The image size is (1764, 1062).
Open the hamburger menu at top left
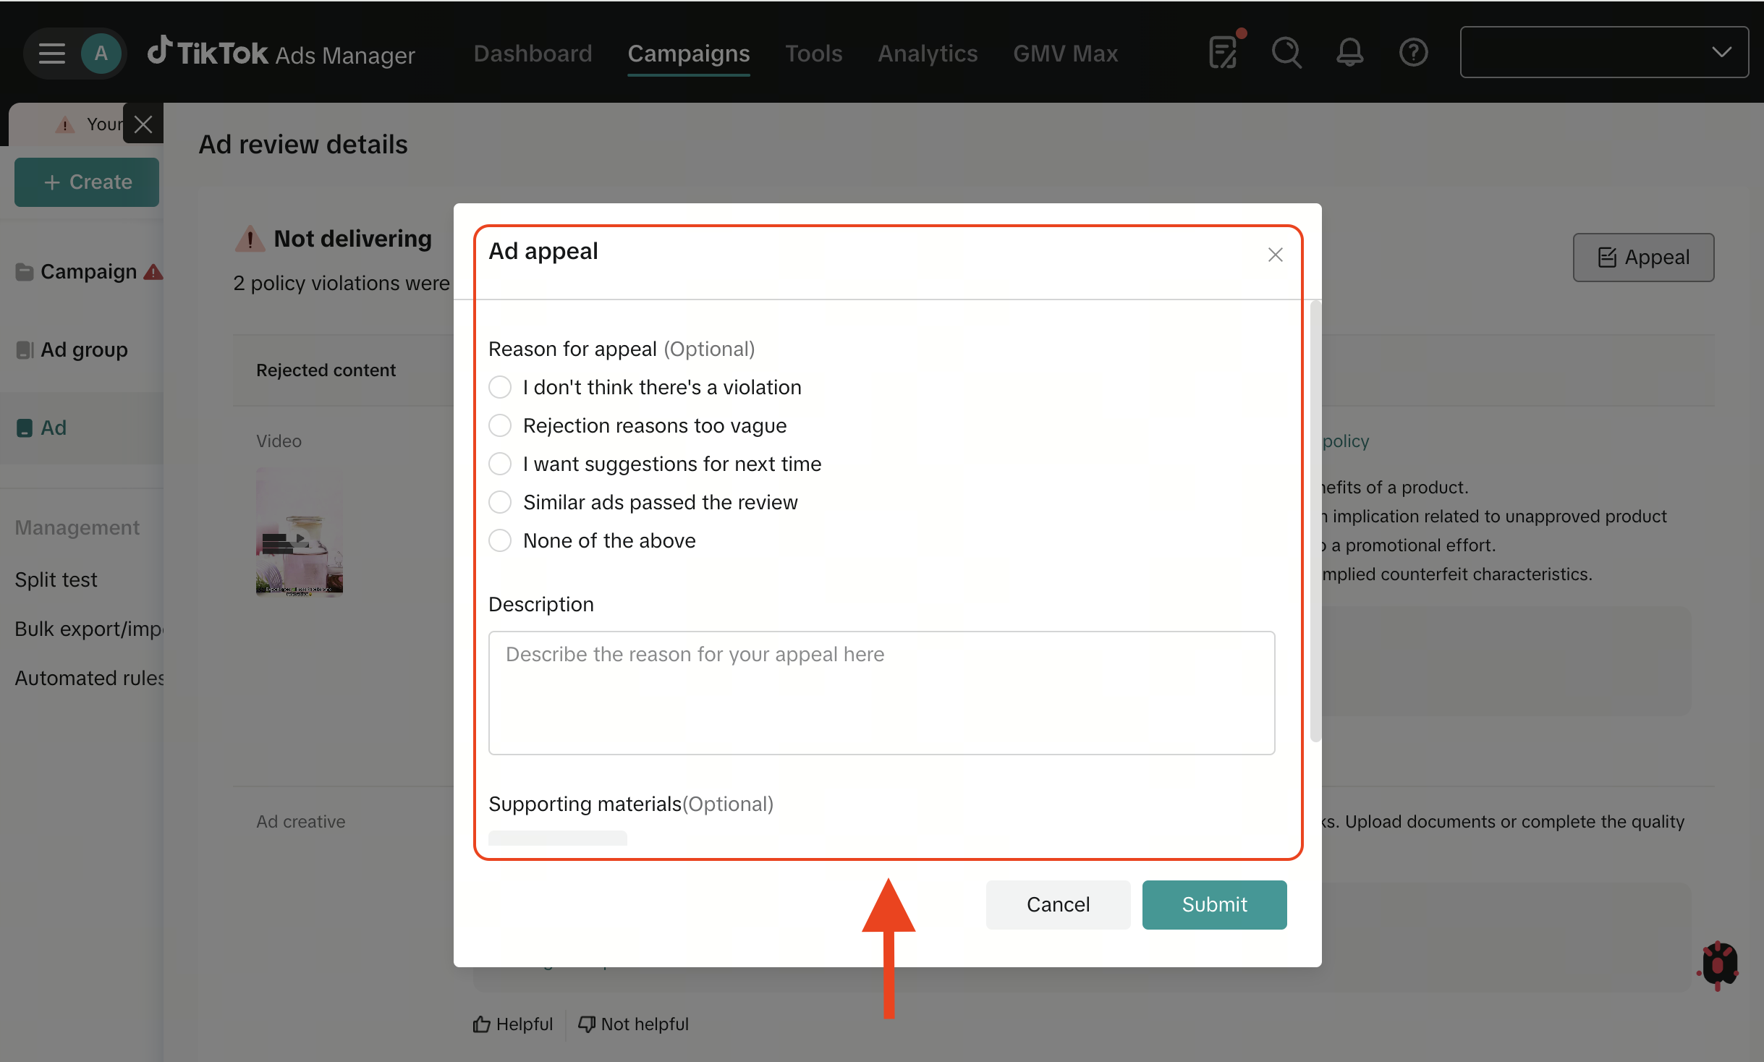(x=51, y=52)
